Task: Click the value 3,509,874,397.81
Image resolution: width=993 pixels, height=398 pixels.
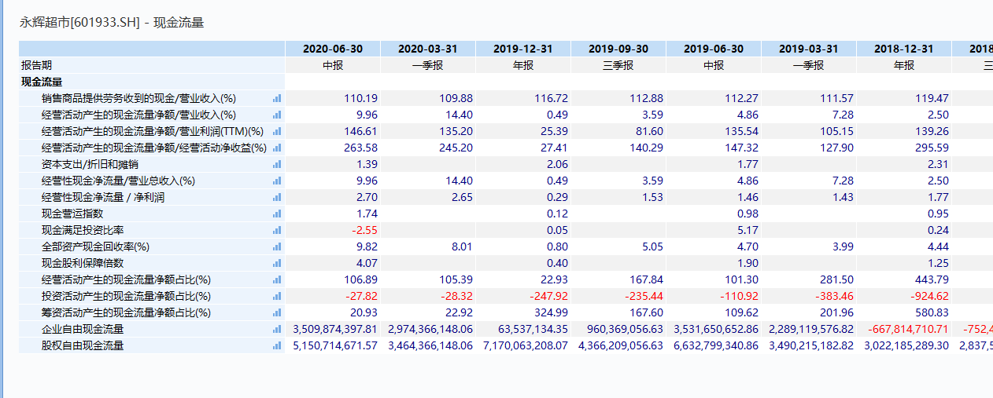Action: click(x=335, y=329)
